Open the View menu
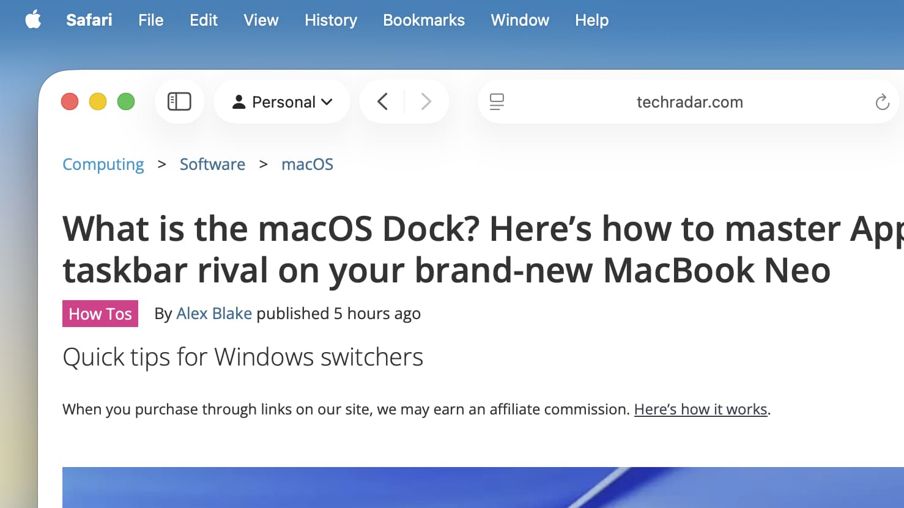Viewport: 904px width, 508px height. pos(261,20)
